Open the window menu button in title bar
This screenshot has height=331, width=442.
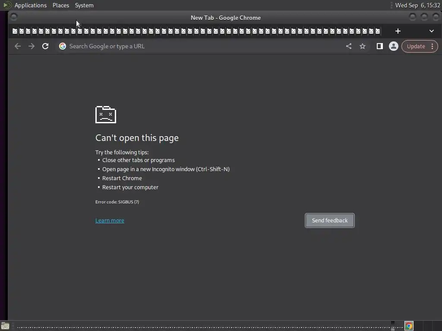pyautogui.click(x=13, y=17)
